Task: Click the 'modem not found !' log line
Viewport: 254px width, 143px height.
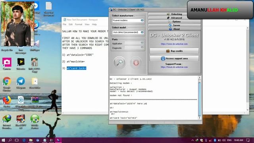Action: point(121,95)
